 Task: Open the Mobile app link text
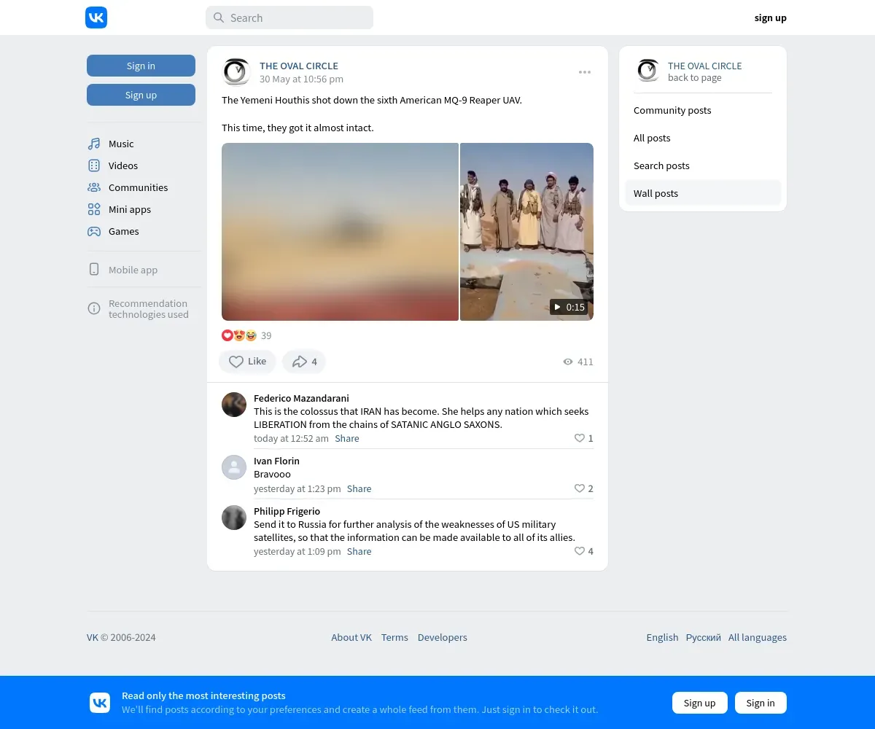click(x=133, y=270)
